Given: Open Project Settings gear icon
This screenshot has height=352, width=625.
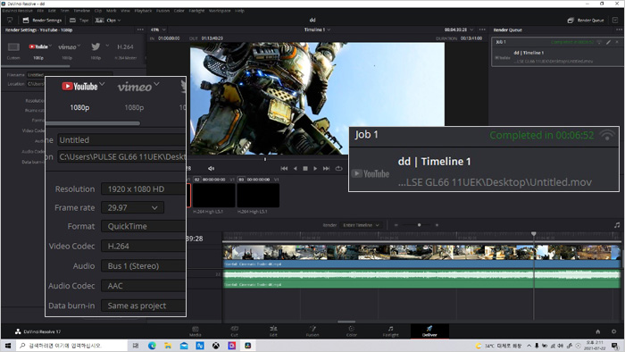Looking at the screenshot, I should pyautogui.click(x=614, y=331).
